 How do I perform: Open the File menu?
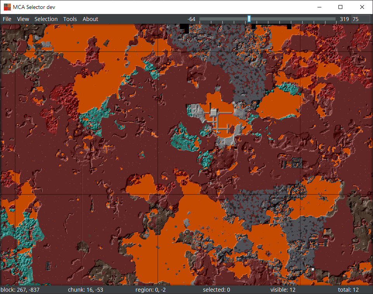7,19
